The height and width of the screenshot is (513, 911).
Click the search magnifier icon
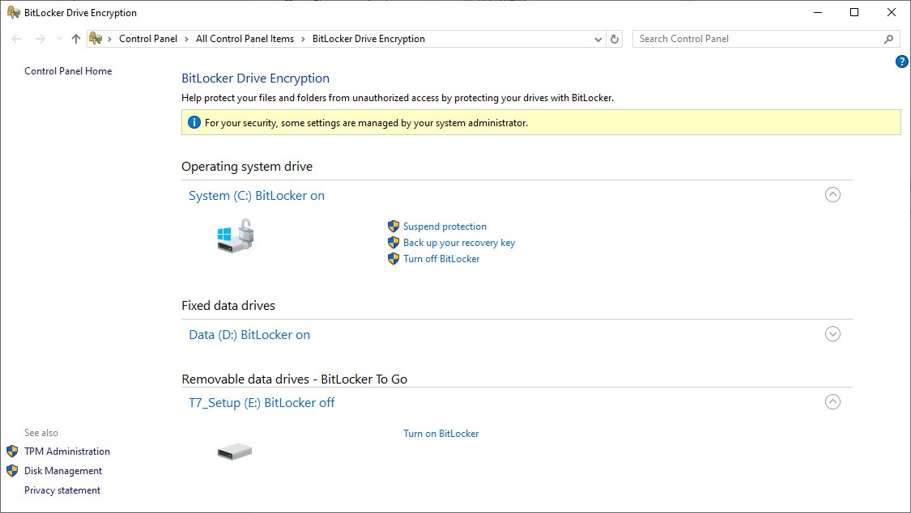point(888,39)
